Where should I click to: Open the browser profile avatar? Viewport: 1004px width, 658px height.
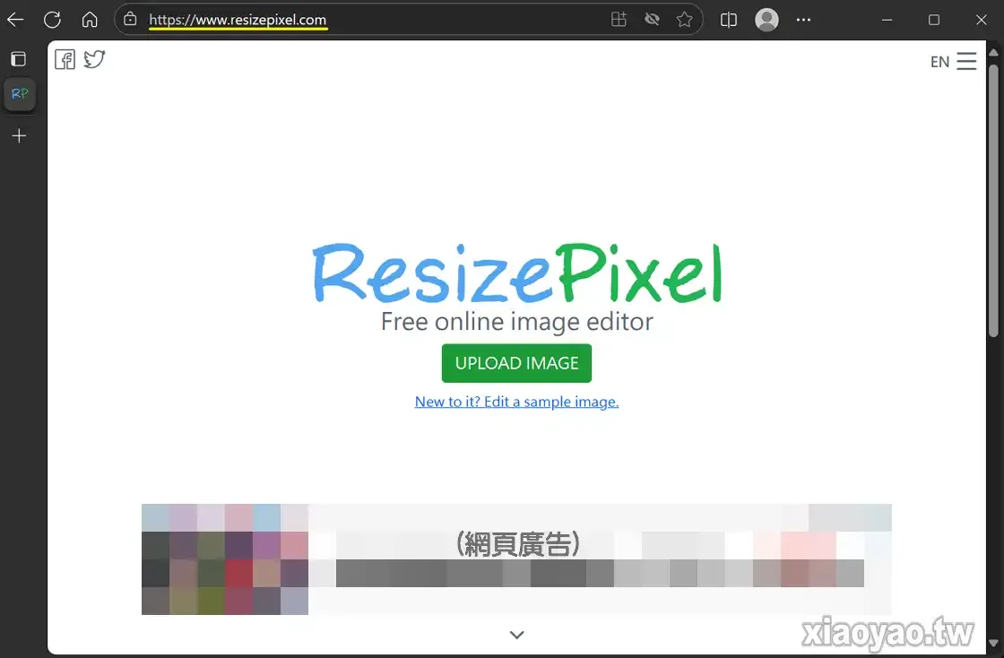pos(766,20)
